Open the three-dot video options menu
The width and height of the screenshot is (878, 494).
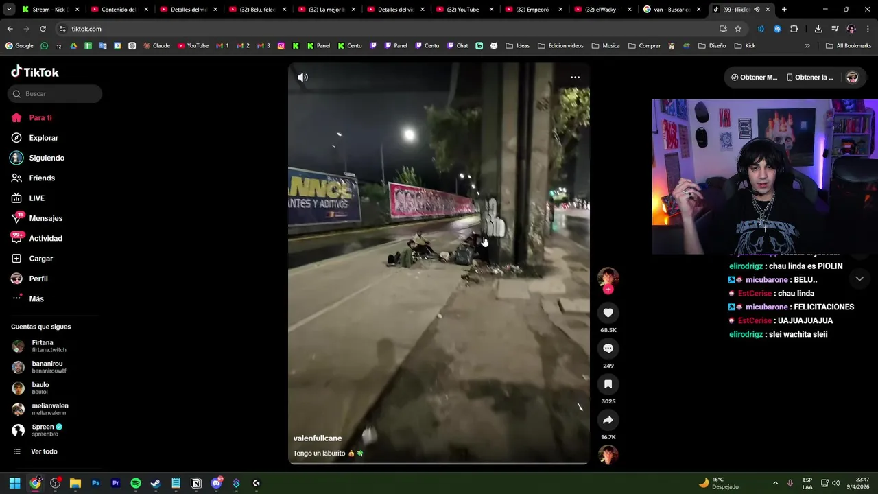pyautogui.click(x=575, y=78)
